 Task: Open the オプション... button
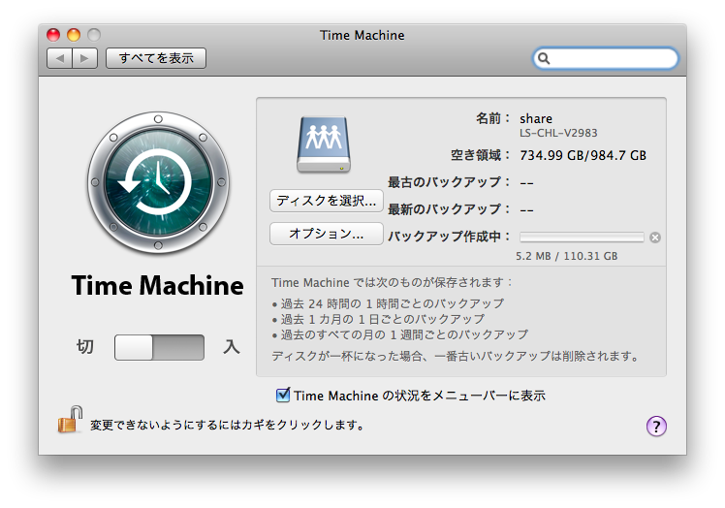click(327, 234)
